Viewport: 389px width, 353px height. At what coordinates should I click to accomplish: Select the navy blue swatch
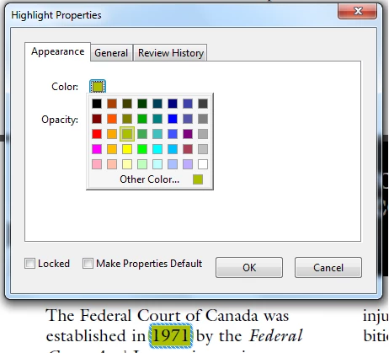pyautogui.click(x=173, y=104)
